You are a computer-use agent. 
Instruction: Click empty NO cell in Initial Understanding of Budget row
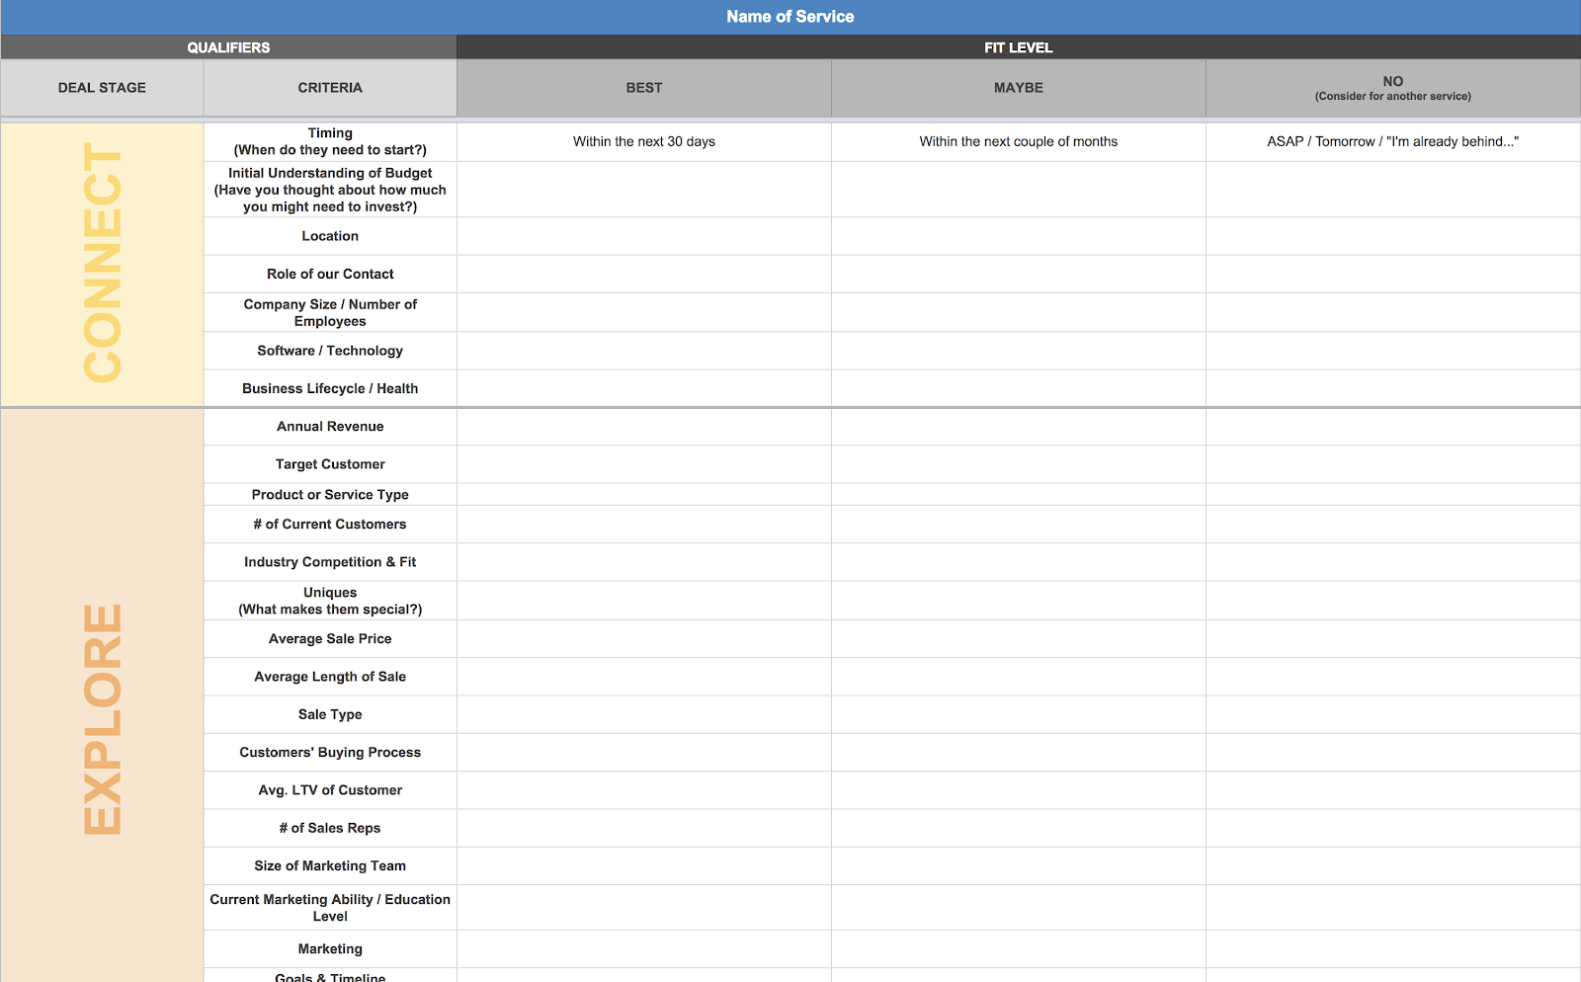tap(1393, 190)
